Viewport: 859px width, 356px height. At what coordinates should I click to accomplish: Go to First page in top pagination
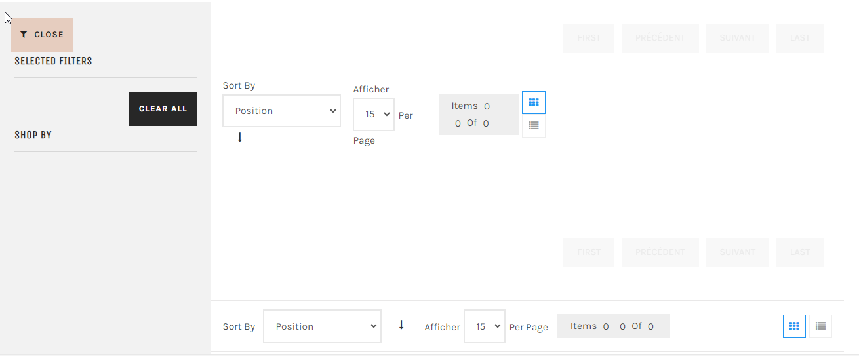point(589,38)
